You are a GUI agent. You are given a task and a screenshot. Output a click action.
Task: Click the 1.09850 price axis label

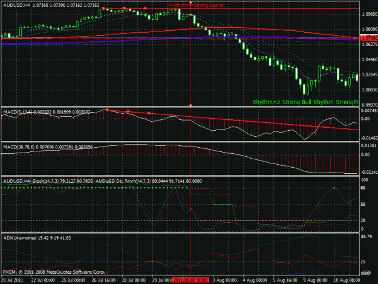370,15
